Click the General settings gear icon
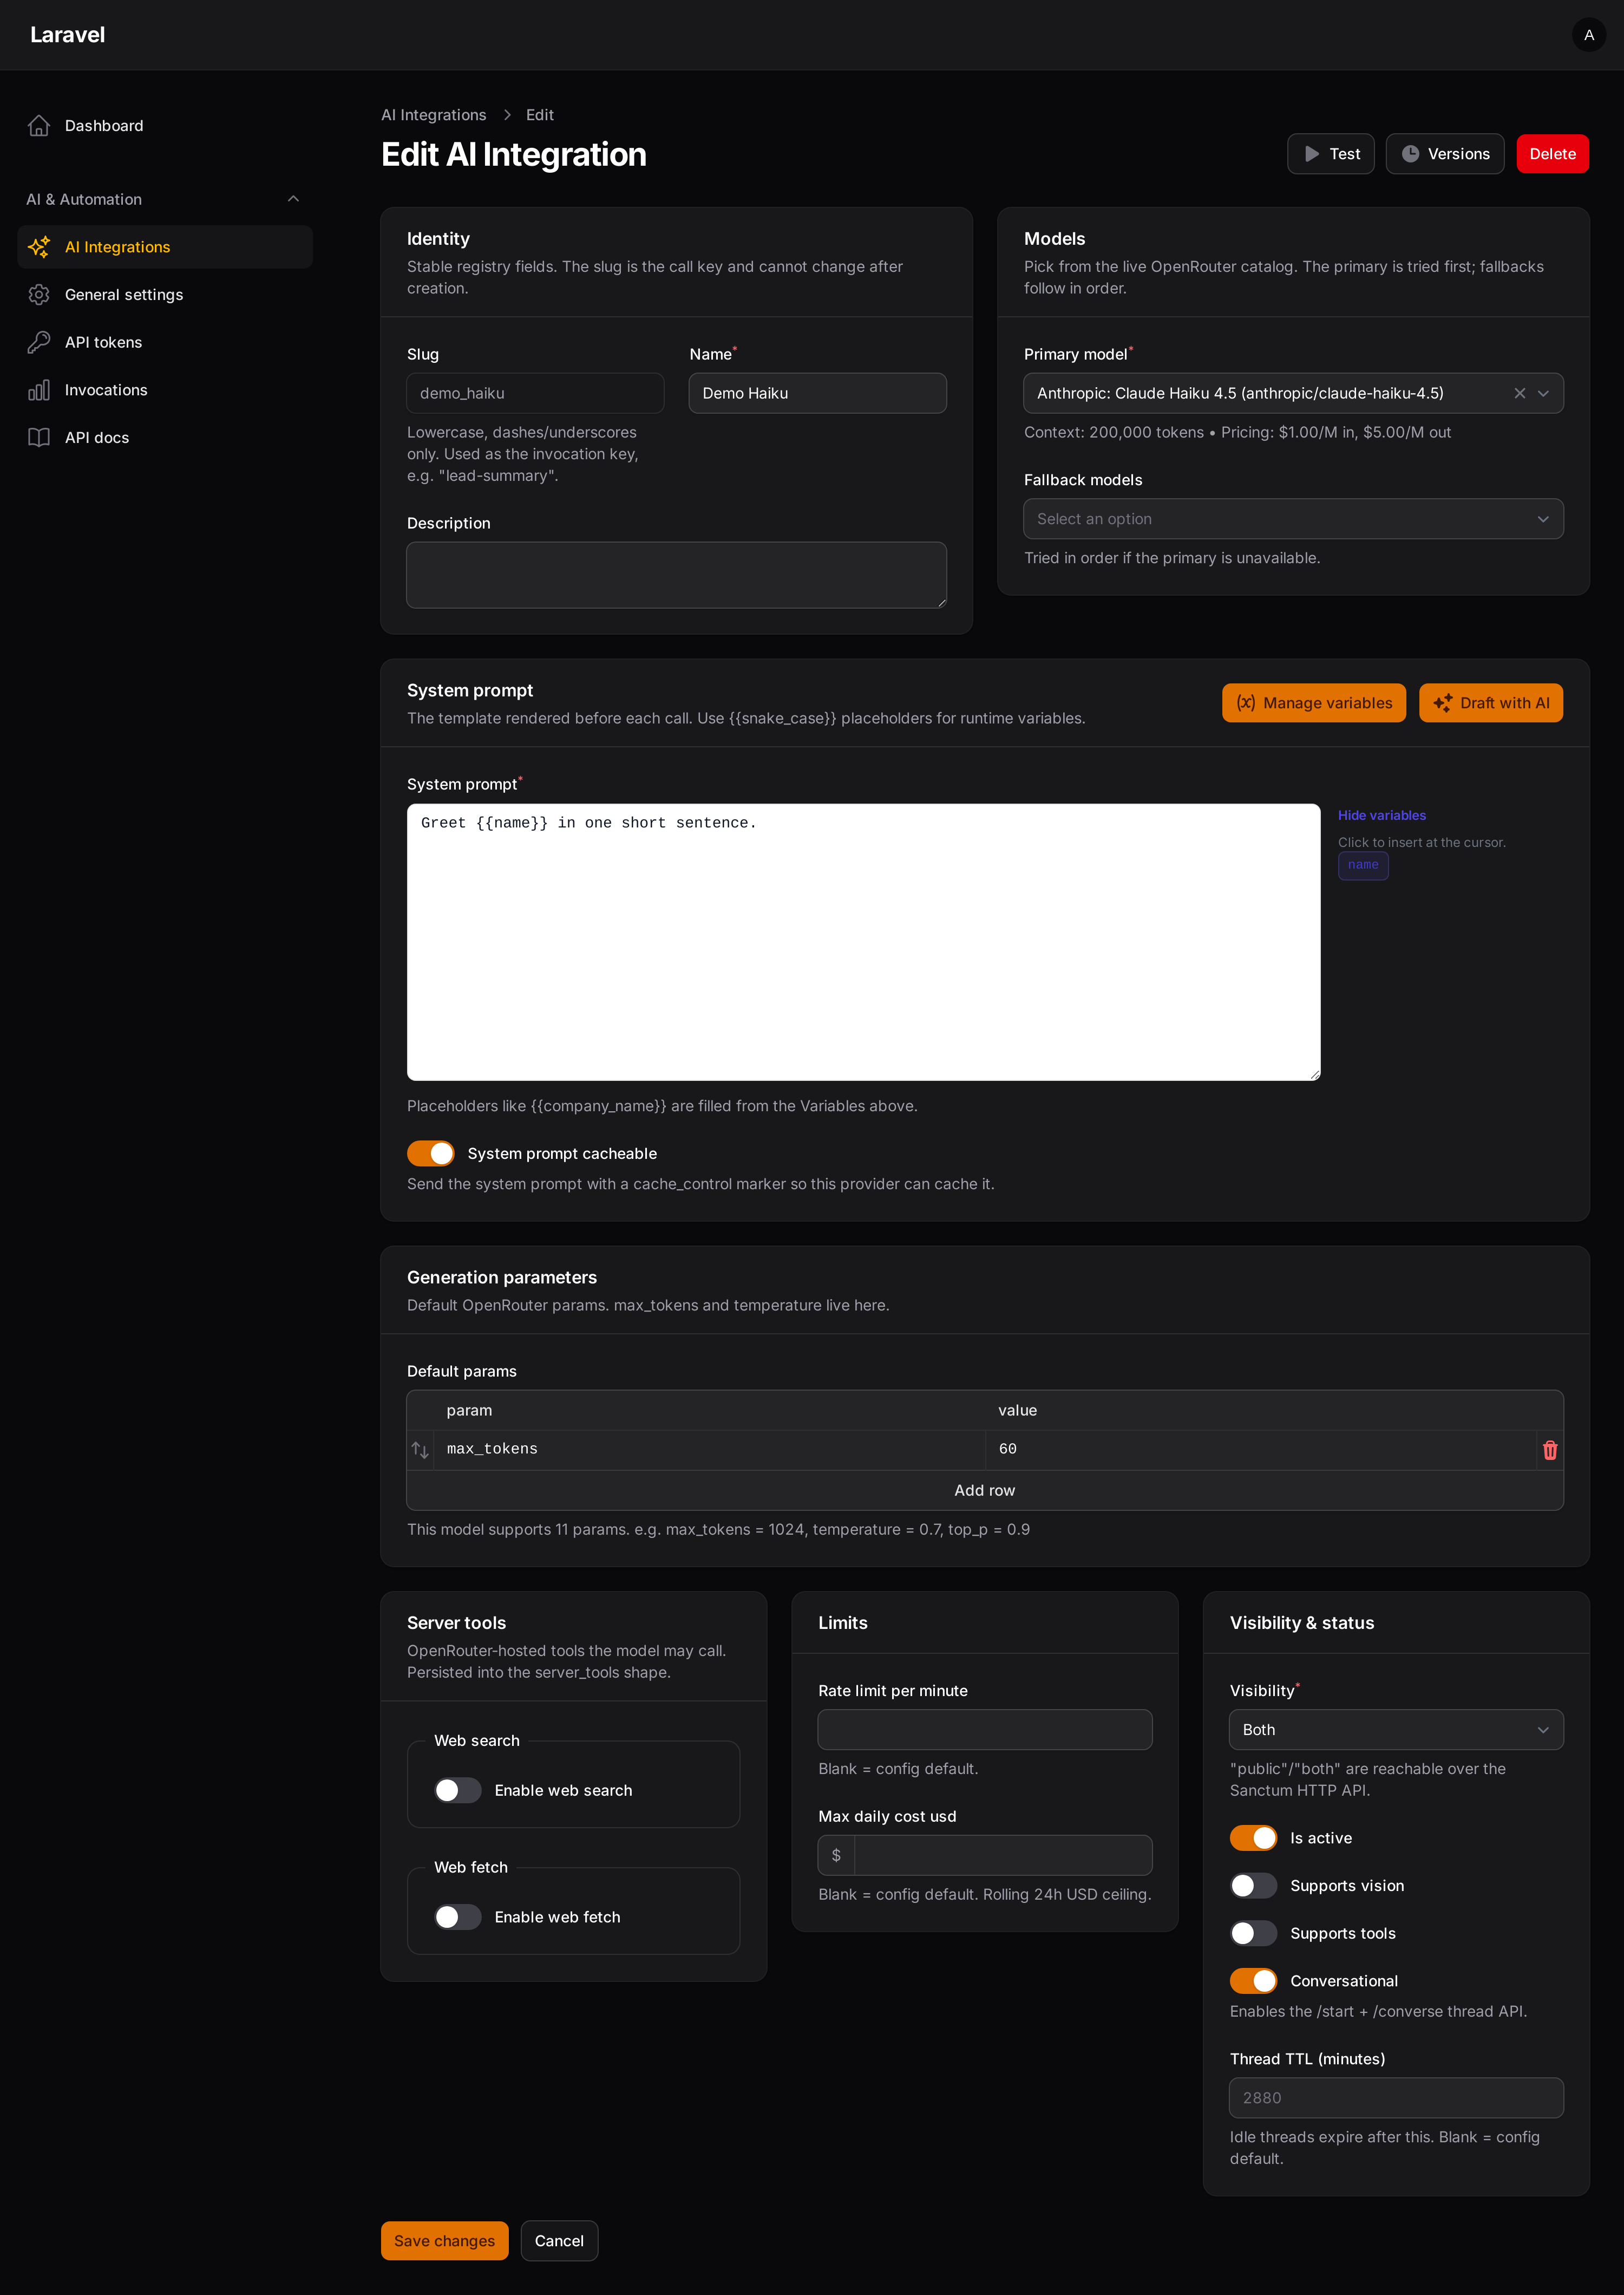Viewport: 1624px width, 2295px height. point(39,295)
